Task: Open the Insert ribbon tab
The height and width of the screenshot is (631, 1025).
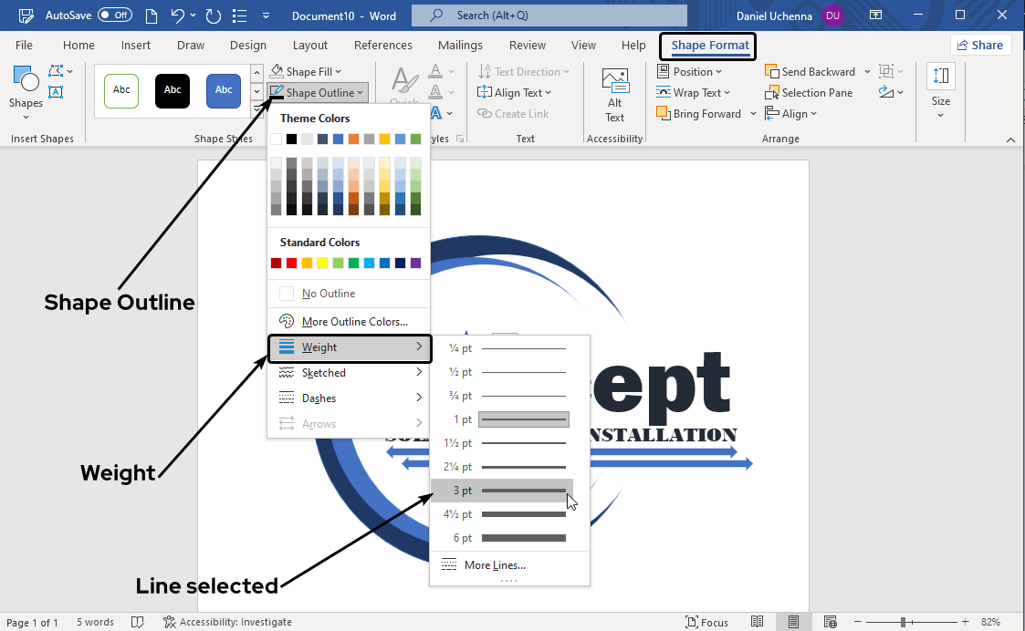Action: tap(136, 46)
